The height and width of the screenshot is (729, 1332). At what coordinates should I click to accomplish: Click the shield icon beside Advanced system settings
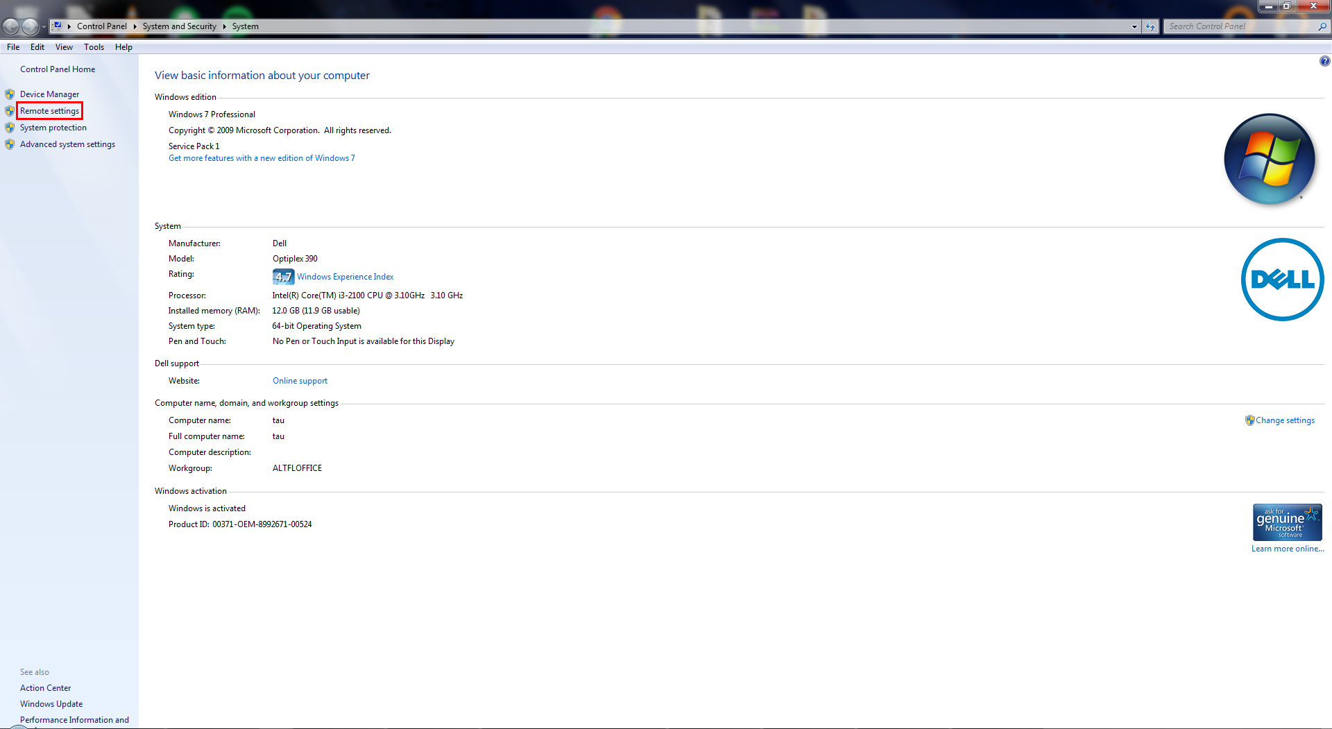coord(10,144)
